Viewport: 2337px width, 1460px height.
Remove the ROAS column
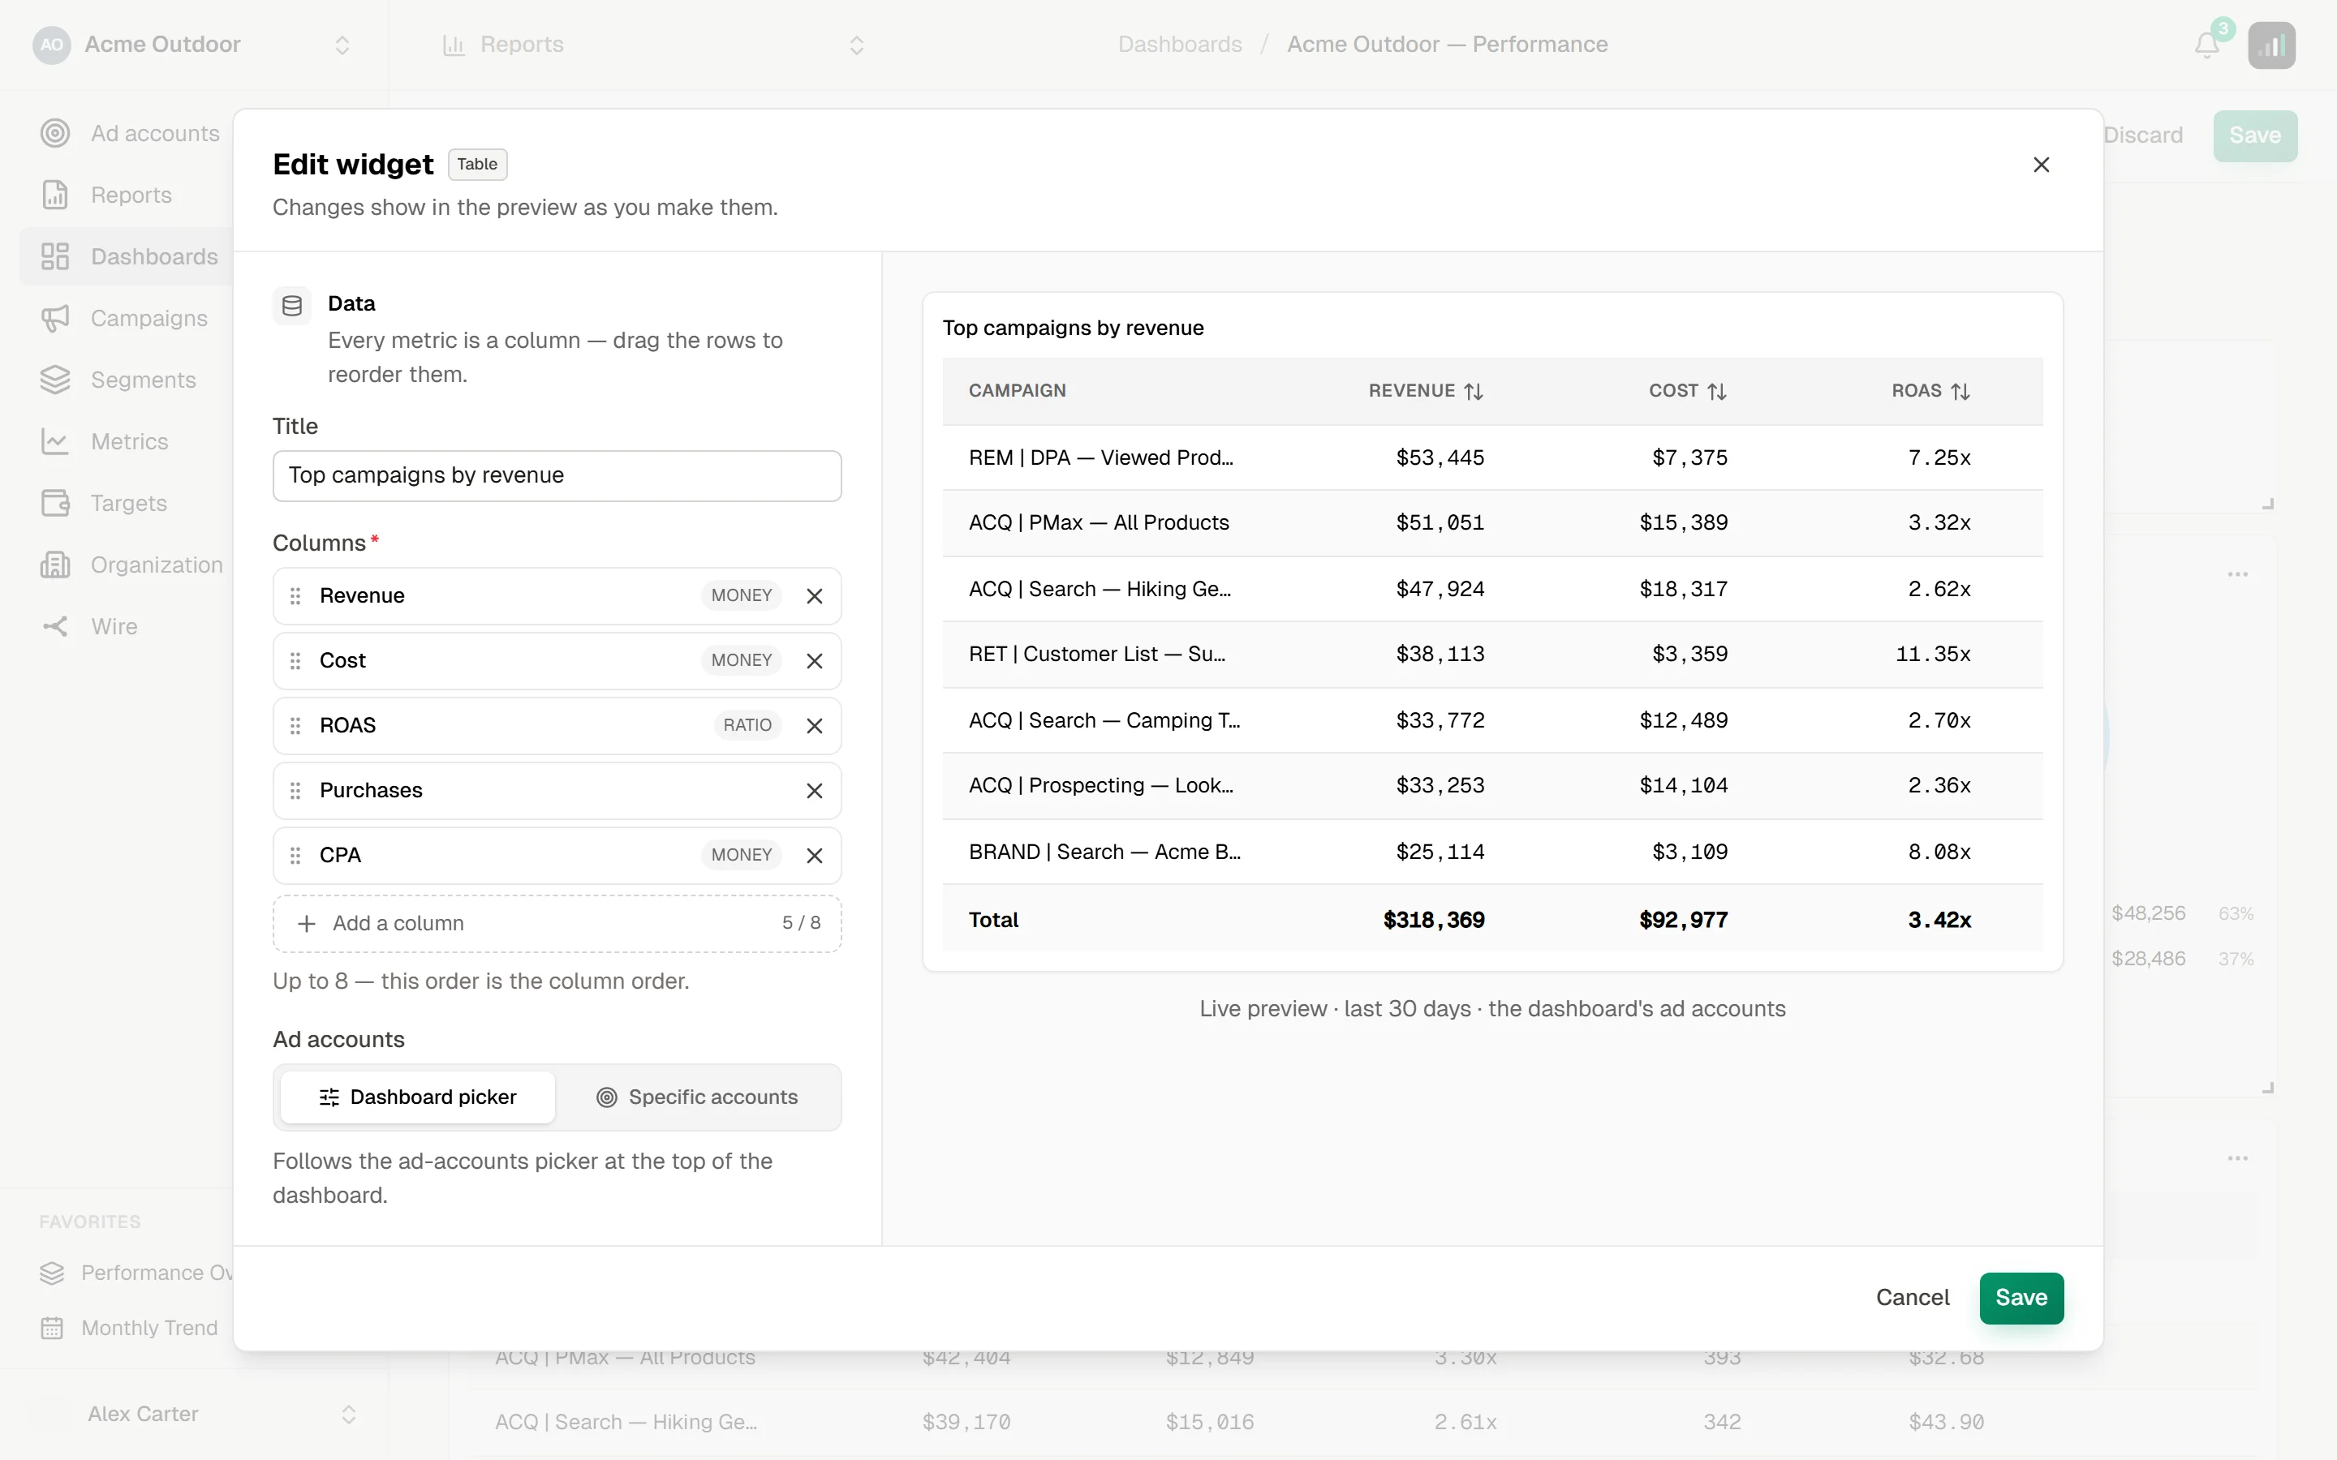coord(814,726)
